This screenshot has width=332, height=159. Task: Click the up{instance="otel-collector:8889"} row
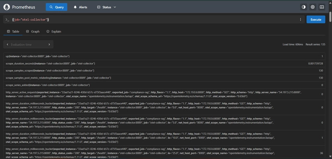click(164, 57)
